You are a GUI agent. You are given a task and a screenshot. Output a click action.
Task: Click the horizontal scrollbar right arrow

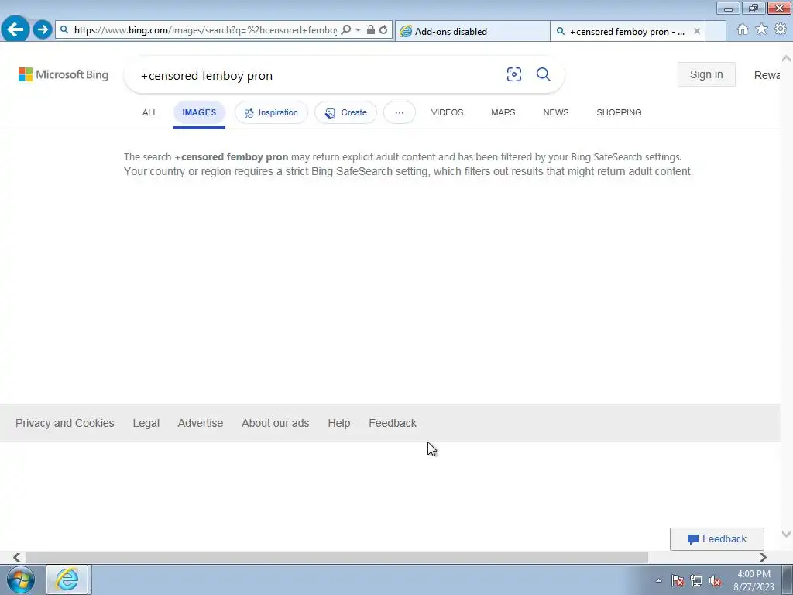pyautogui.click(x=763, y=557)
